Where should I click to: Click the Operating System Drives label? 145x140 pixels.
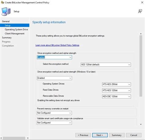[x=54, y=84]
